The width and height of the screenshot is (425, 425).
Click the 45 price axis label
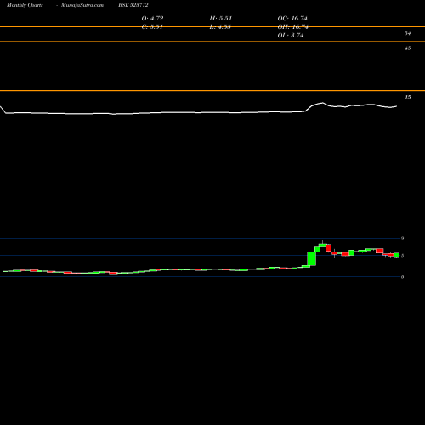(407, 48)
